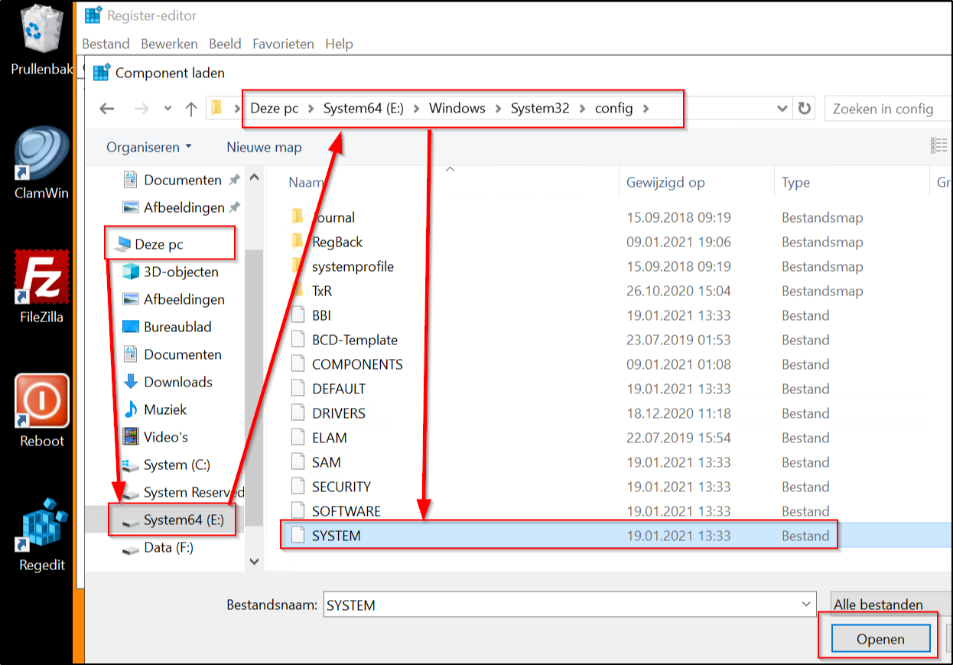Click the back navigation arrow

[x=106, y=109]
